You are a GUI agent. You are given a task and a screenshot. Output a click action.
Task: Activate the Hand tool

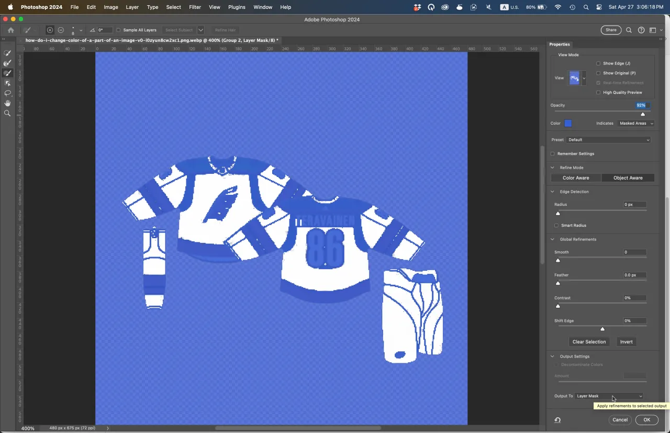coord(7,103)
